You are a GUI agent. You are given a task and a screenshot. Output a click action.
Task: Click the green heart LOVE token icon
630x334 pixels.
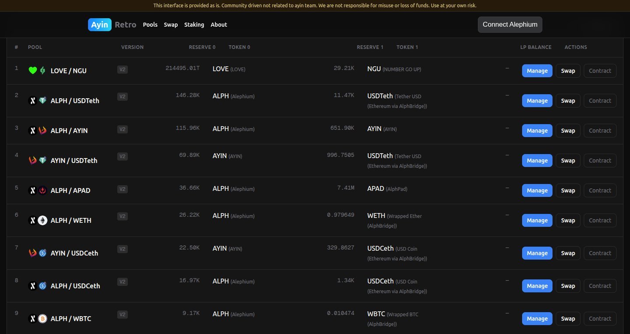tap(32, 70)
